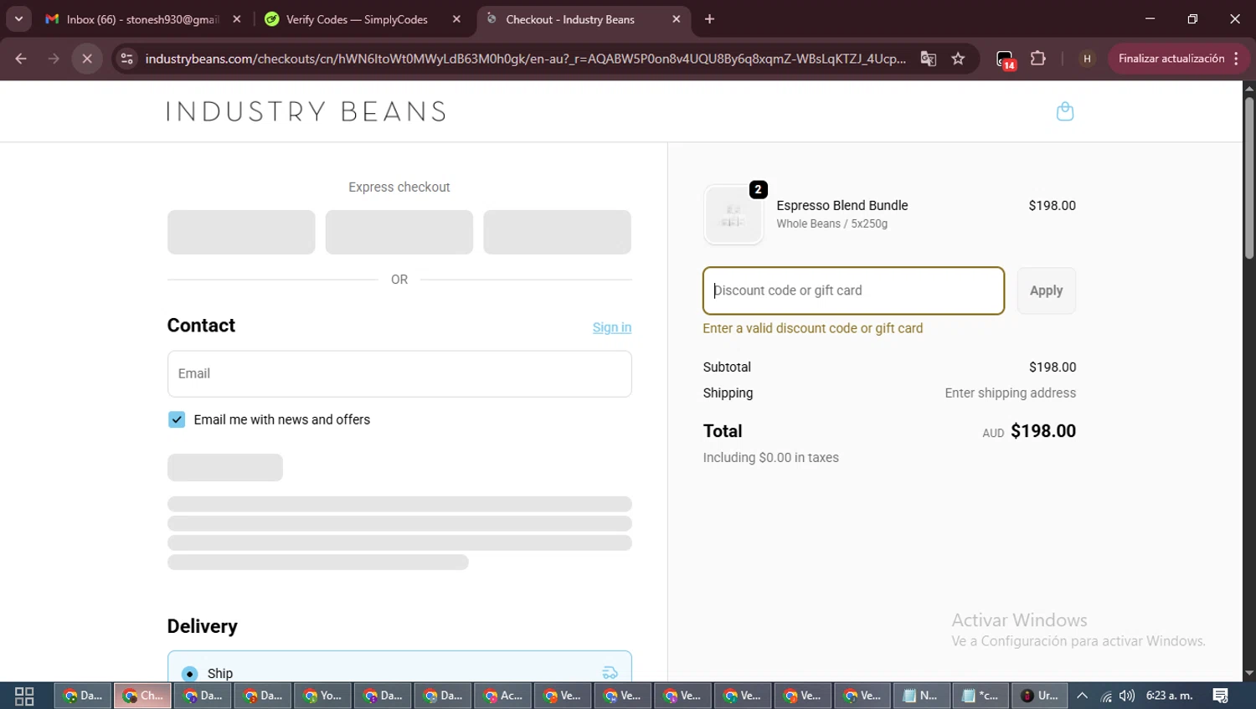Image resolution: width=1256 pixels, height=709 pixels.
Task: Click the discount code or gift card field
Action: point(853,290)
